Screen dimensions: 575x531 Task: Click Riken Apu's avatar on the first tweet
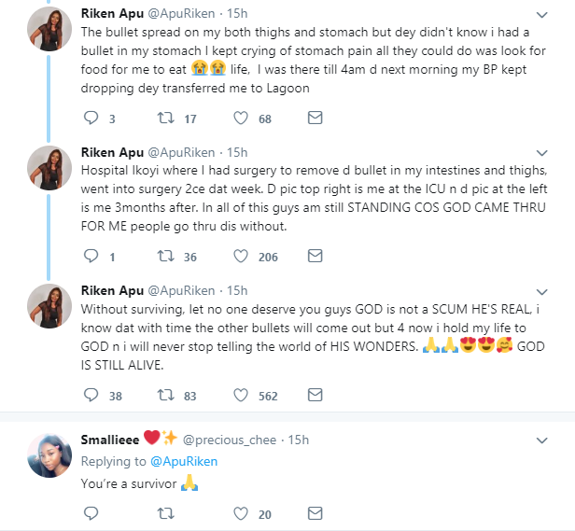[45, 32]
